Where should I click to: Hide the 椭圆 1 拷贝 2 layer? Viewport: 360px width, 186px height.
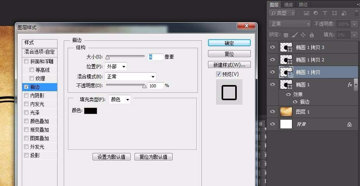click(x=273, y=59)
